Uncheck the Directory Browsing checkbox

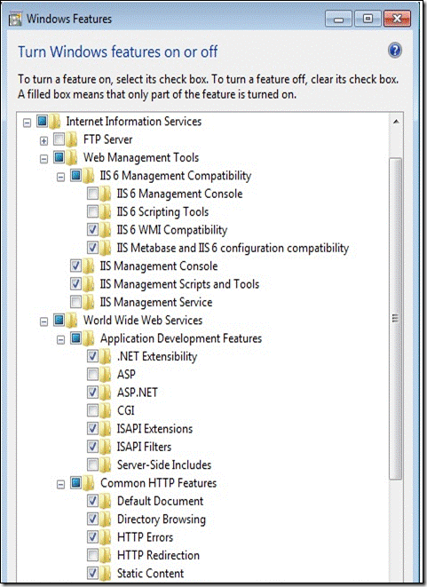click(x=93, y=519)
